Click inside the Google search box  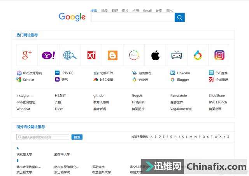(132, 18)
